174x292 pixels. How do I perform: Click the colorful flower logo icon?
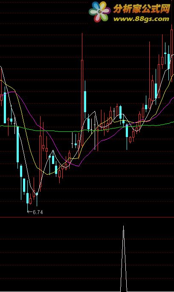pos(99,12)
